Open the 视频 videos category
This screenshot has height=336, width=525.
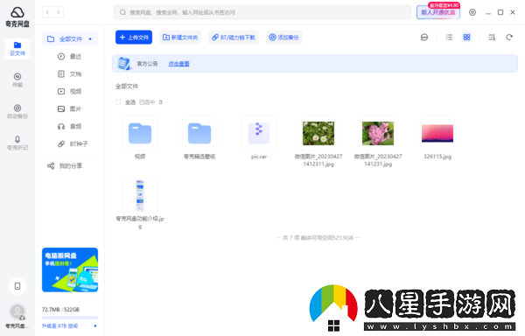70,91
